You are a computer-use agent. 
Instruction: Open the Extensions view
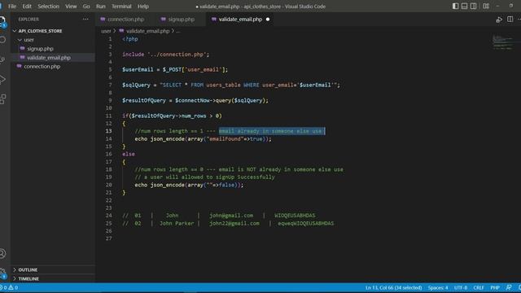pos(2,98)
